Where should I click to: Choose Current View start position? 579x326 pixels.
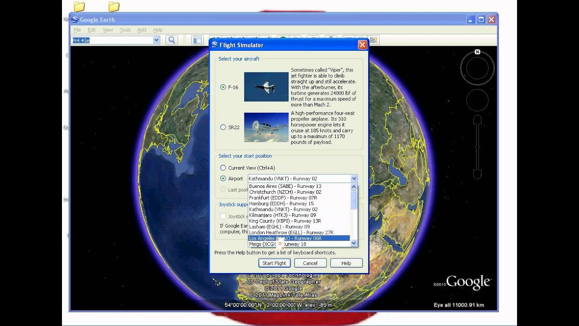tap(223, 168)
